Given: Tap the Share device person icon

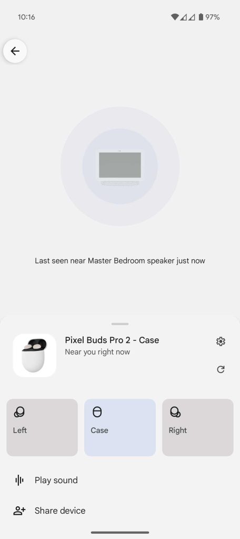Looking at the screenshot, I should tap(19, 511).
